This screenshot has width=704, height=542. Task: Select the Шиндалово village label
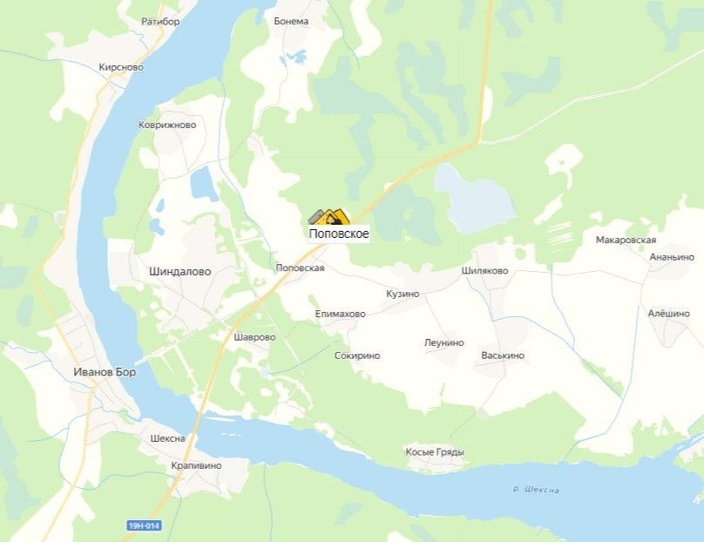point(180,272)
